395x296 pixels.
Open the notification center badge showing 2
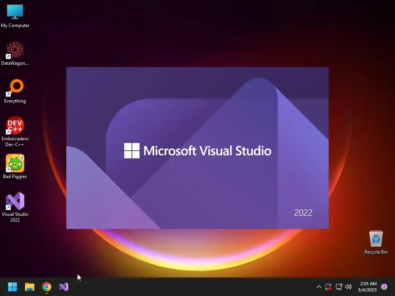(x=384, y=287)
